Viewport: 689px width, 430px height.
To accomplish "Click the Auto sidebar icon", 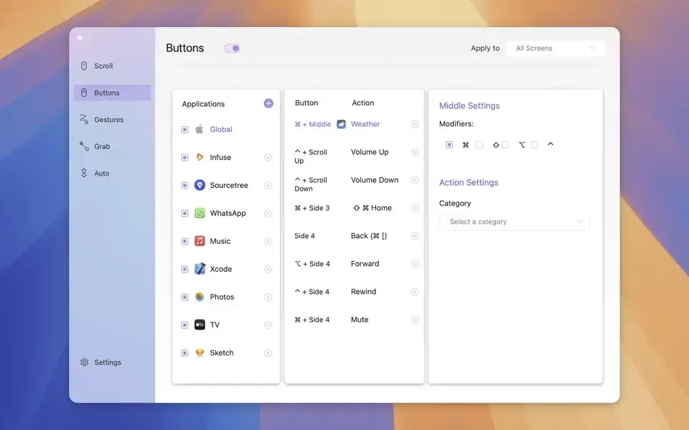I will (x=84, y=173).
